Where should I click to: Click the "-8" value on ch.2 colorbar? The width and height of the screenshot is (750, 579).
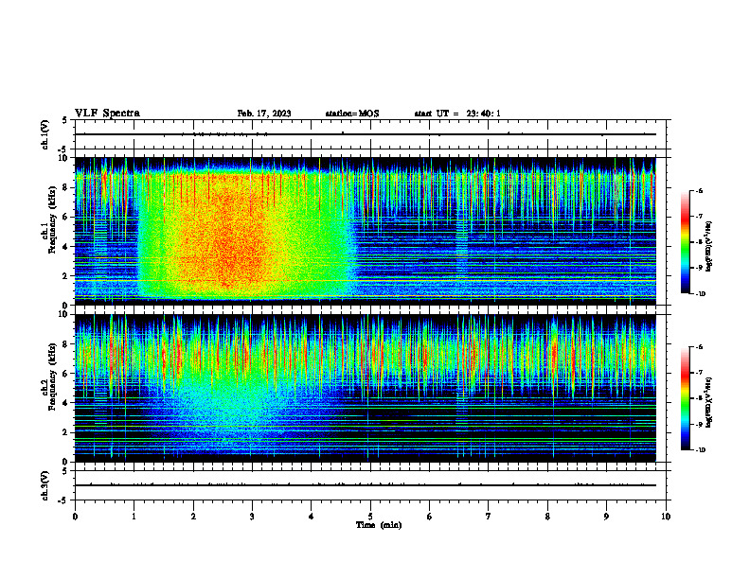[700, 398]
